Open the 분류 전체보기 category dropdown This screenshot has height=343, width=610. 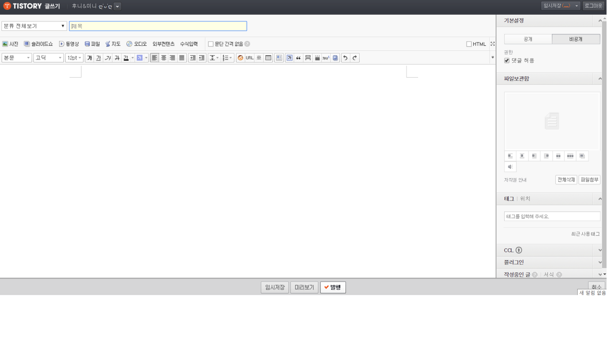click(x=34, y=26)
